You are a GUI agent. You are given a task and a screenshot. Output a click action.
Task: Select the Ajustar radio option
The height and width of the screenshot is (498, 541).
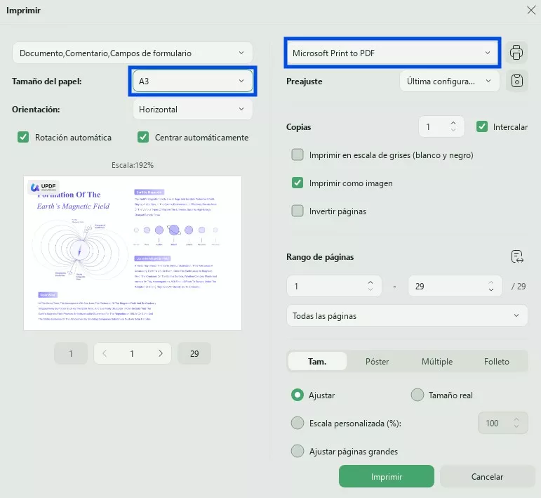pos(298,395)
